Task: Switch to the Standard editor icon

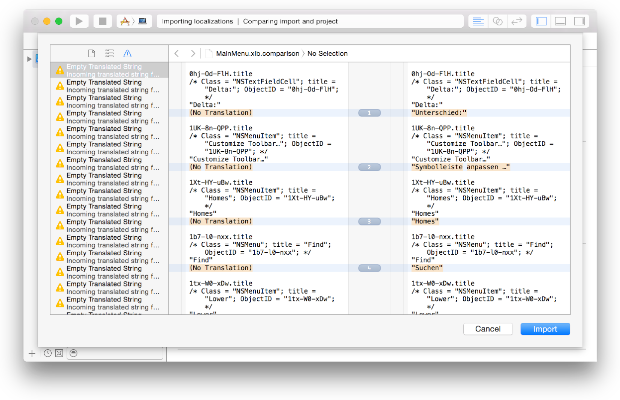Action: pyautogui.click(x=478, y=21)
